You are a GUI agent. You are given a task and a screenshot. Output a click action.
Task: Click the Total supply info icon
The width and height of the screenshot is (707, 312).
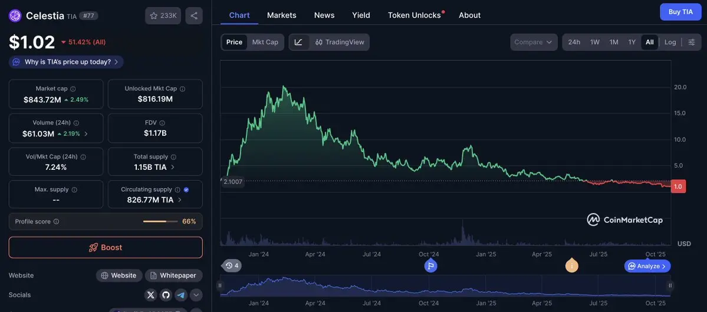pos(173,157)
